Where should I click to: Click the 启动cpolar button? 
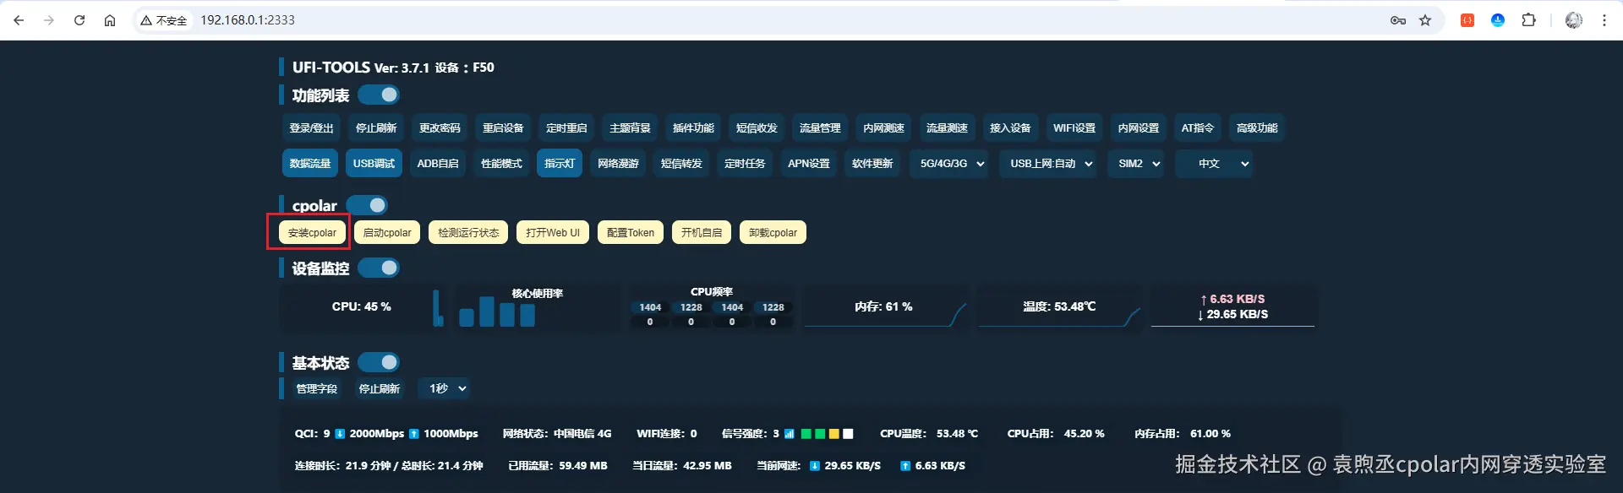click(387, 232)
